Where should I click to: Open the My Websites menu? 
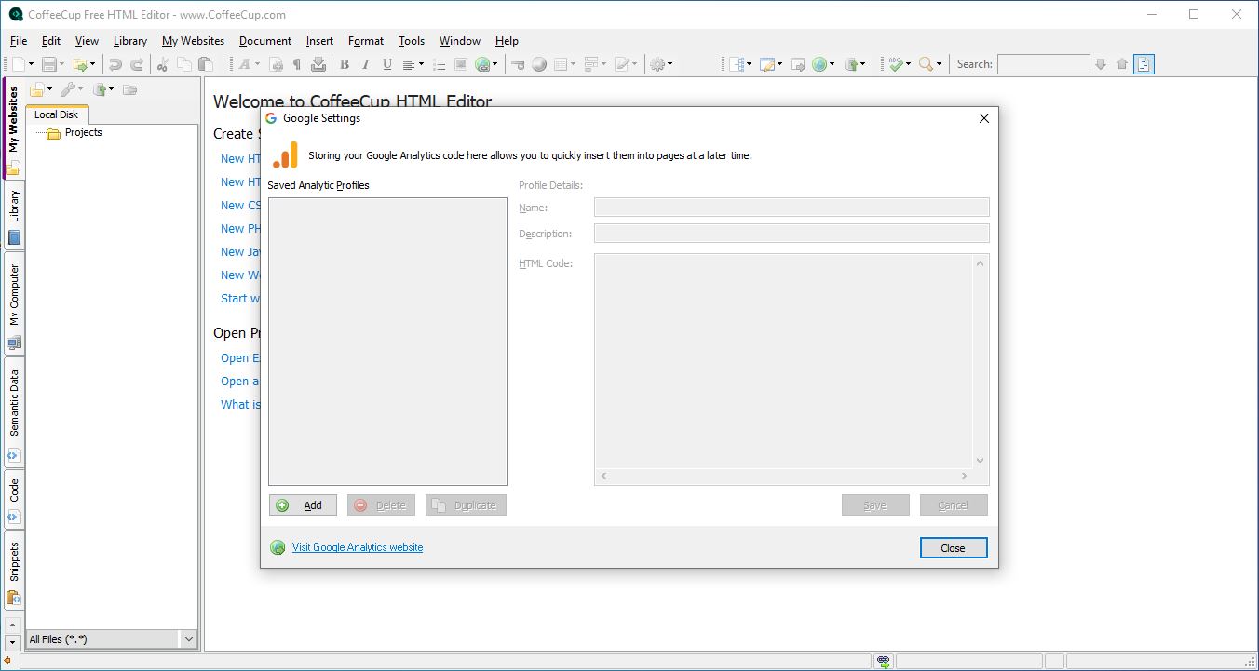pos(193,41)
